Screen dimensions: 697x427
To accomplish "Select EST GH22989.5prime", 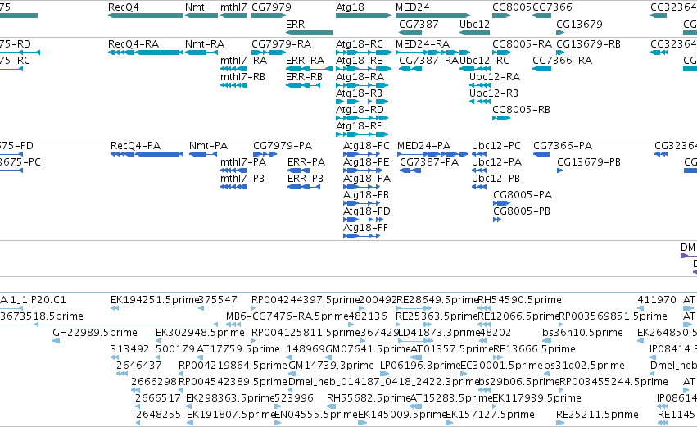I will (56, 341).
